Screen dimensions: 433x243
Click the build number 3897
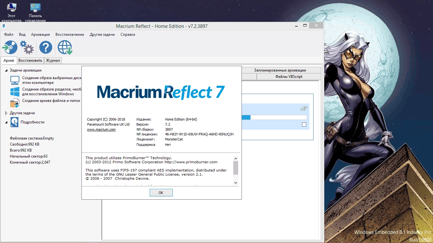pos(169,129)
